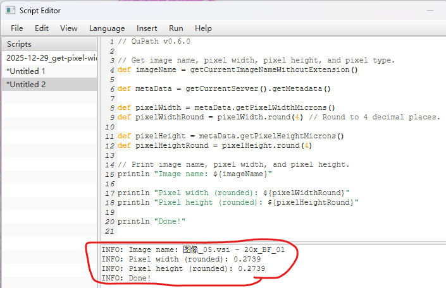Click the def imageName code line
The width and height of the screenshot is (446, 288).
click(237, 69)
